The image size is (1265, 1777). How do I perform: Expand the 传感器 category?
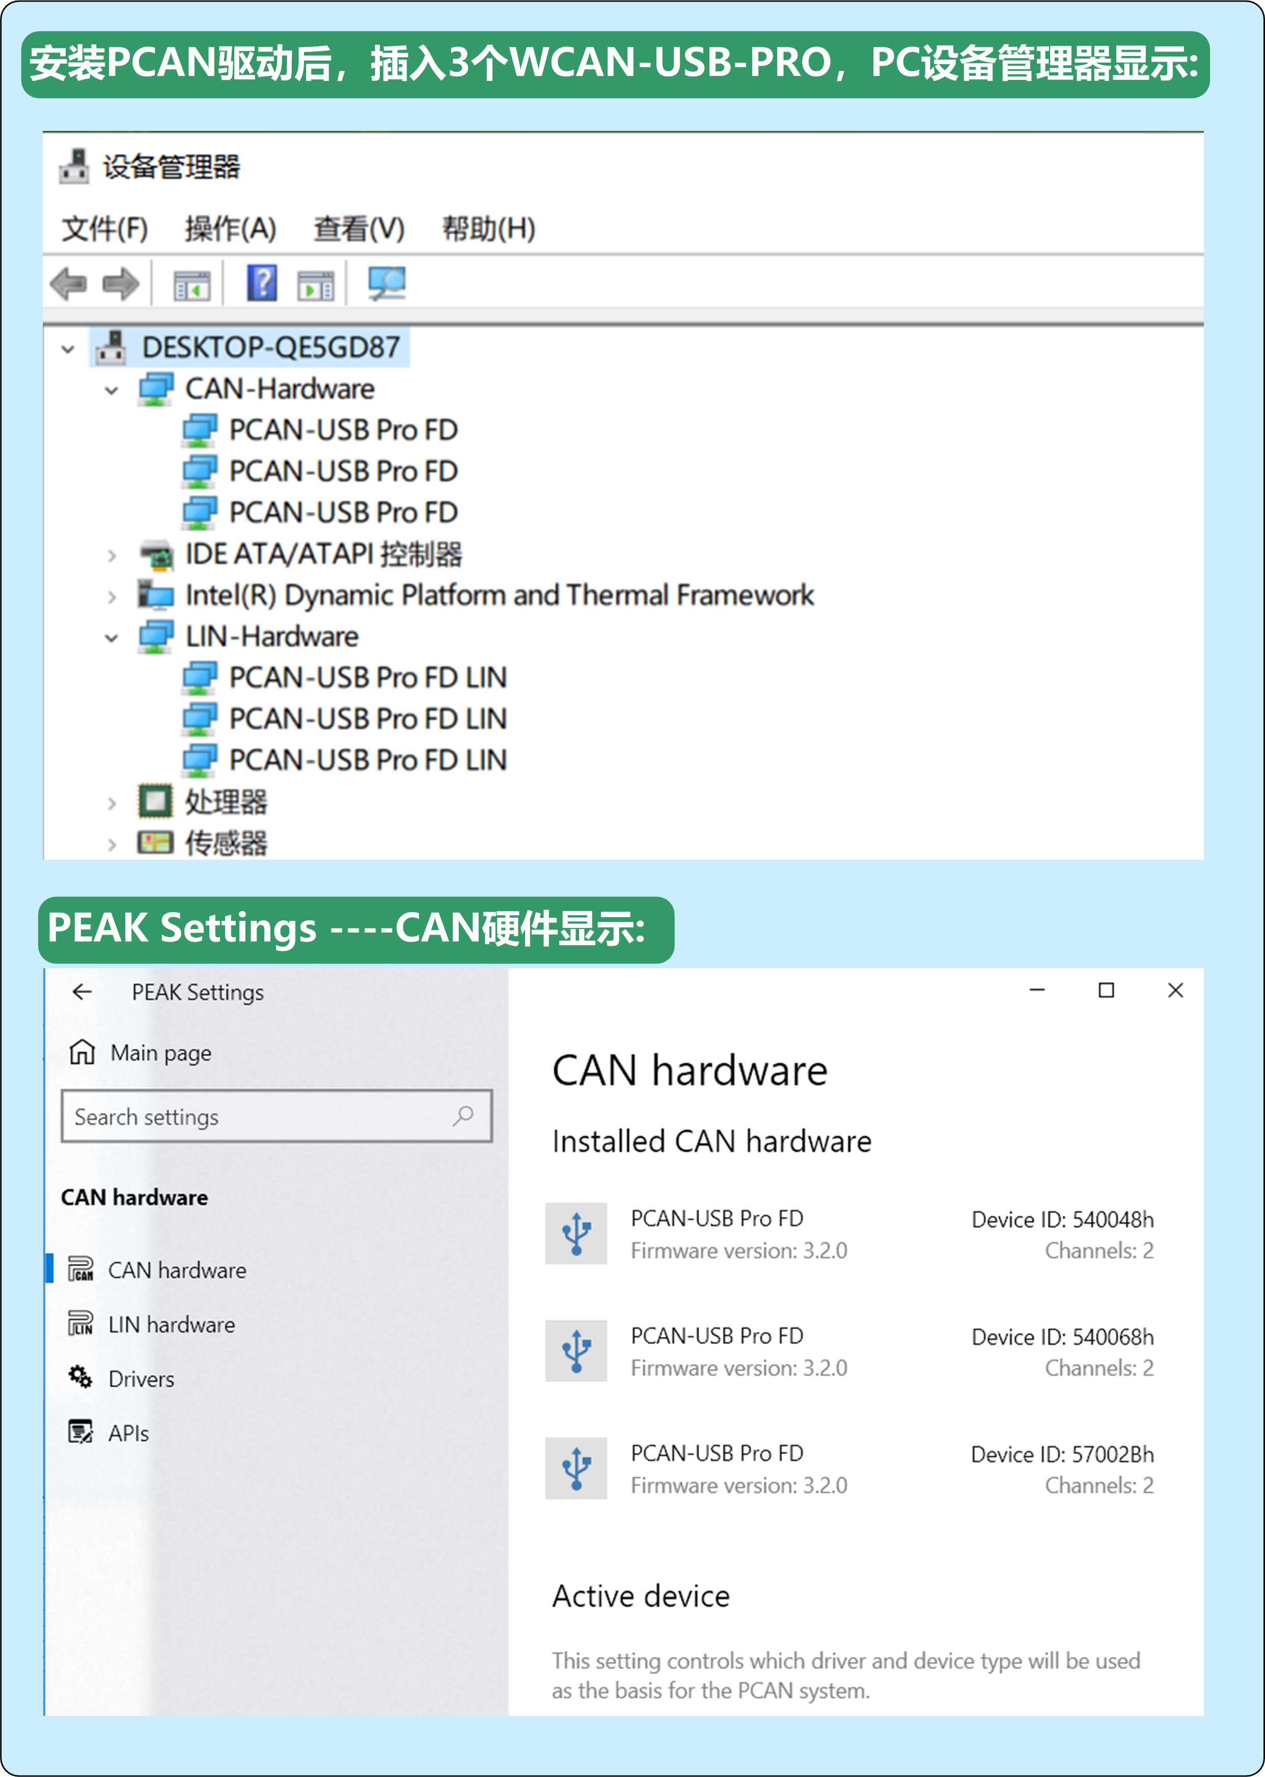click(112, 844)
